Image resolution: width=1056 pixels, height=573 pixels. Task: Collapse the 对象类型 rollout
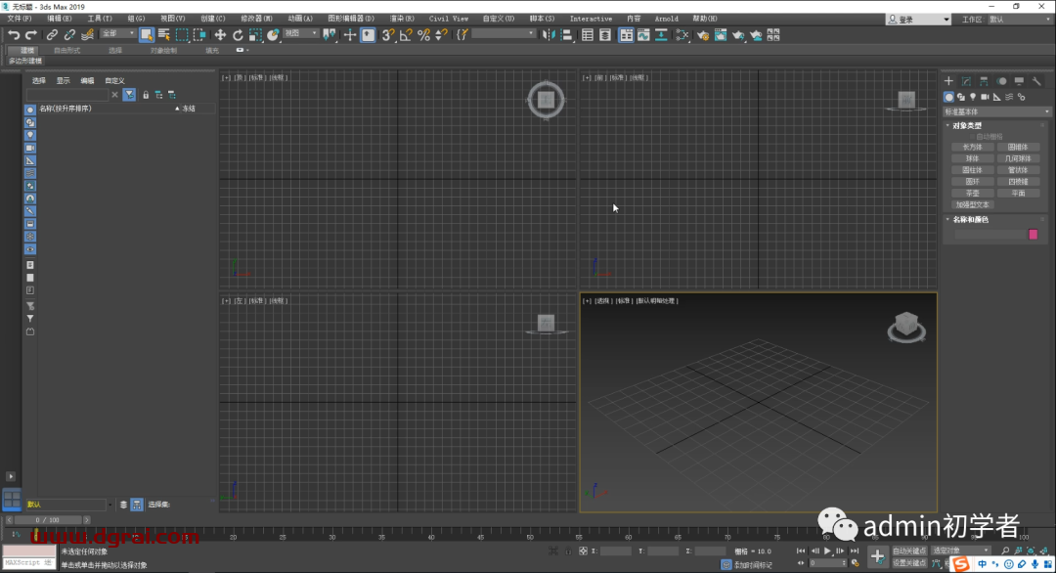coord(966,126)
